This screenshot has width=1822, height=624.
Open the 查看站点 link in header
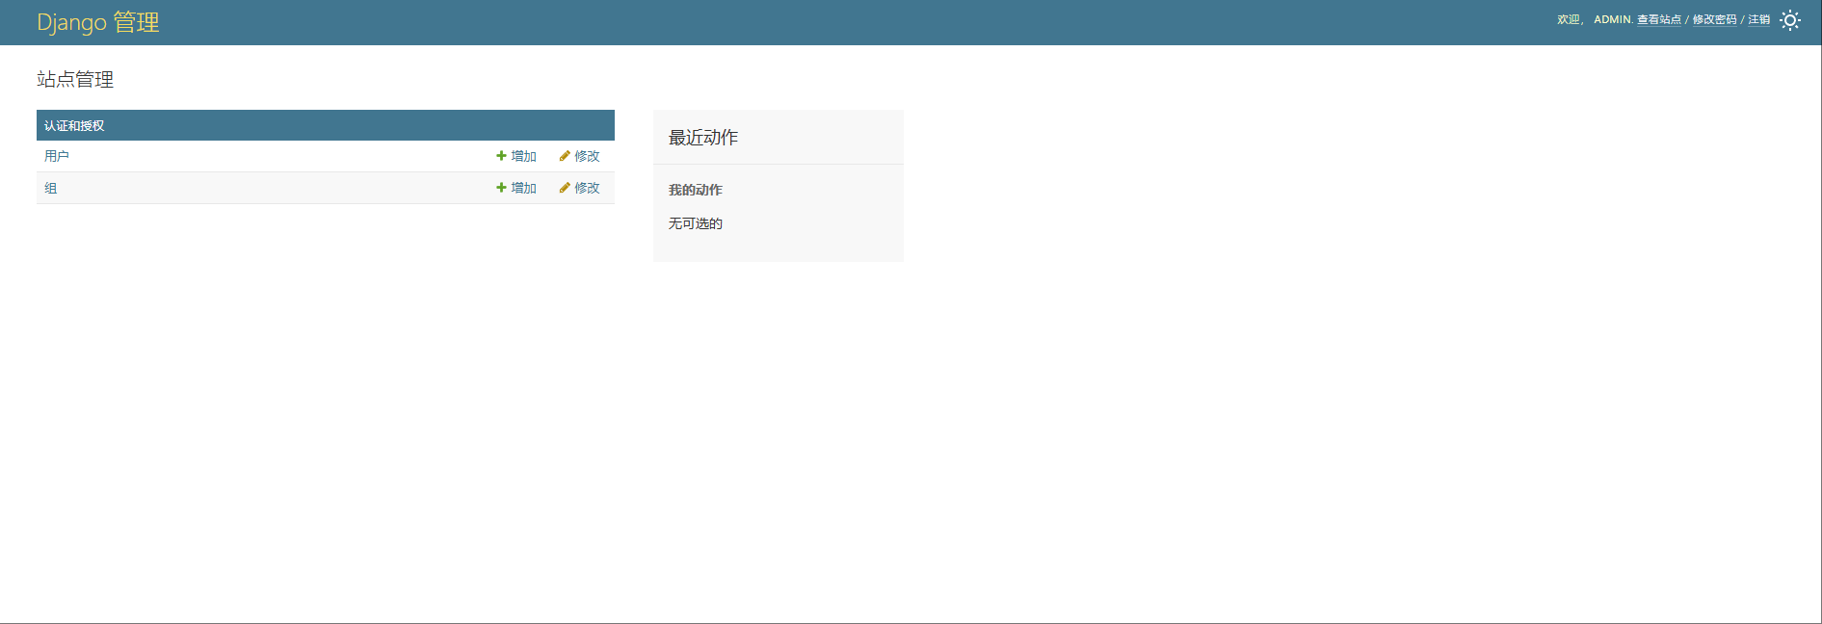click(x=1658, y=20)
